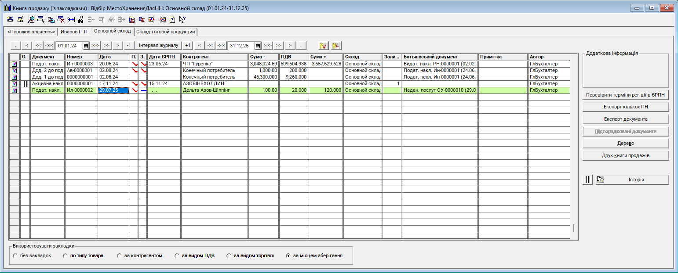Image resolution: width=678 pixels, height=273 pixels.
Task: Click the 'Інтервал журналу' button
Action: (x=158, y=45)
